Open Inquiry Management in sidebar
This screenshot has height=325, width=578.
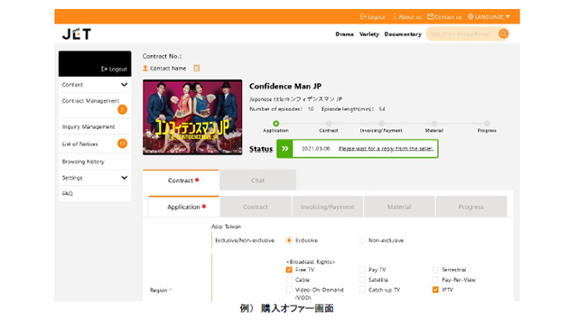[x=95, y=126]
